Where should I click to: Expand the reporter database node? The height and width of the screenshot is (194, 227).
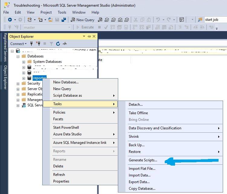coord(24,78)
